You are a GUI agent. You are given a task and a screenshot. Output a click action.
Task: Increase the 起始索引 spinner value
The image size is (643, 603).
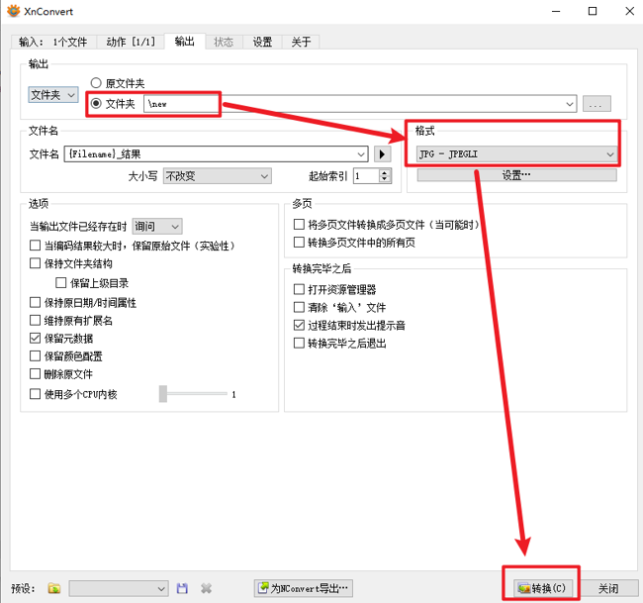384,173
